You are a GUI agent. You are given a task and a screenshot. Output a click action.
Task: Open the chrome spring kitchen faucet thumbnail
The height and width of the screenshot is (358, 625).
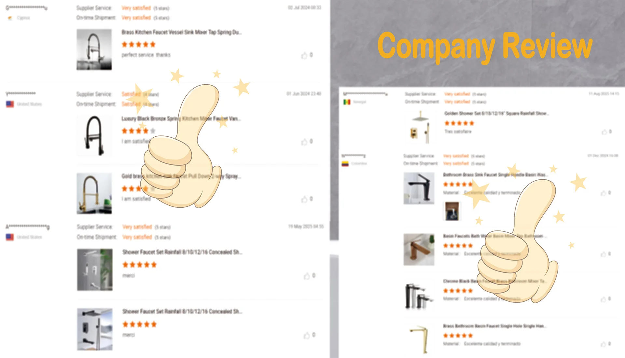pyautogui.click(x=94, y=49)
